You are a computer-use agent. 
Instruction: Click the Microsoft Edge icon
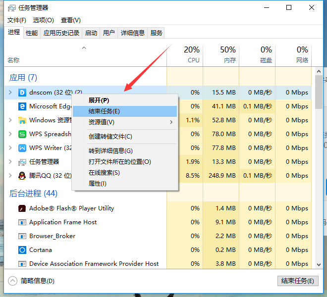point(22,106)
